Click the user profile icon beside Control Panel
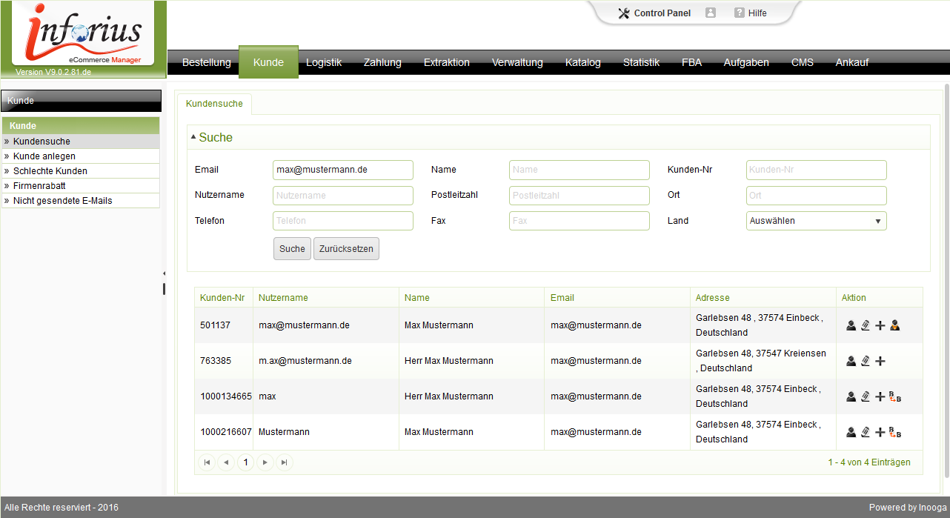This screenshot has height=518, width=950. point(711,13)
